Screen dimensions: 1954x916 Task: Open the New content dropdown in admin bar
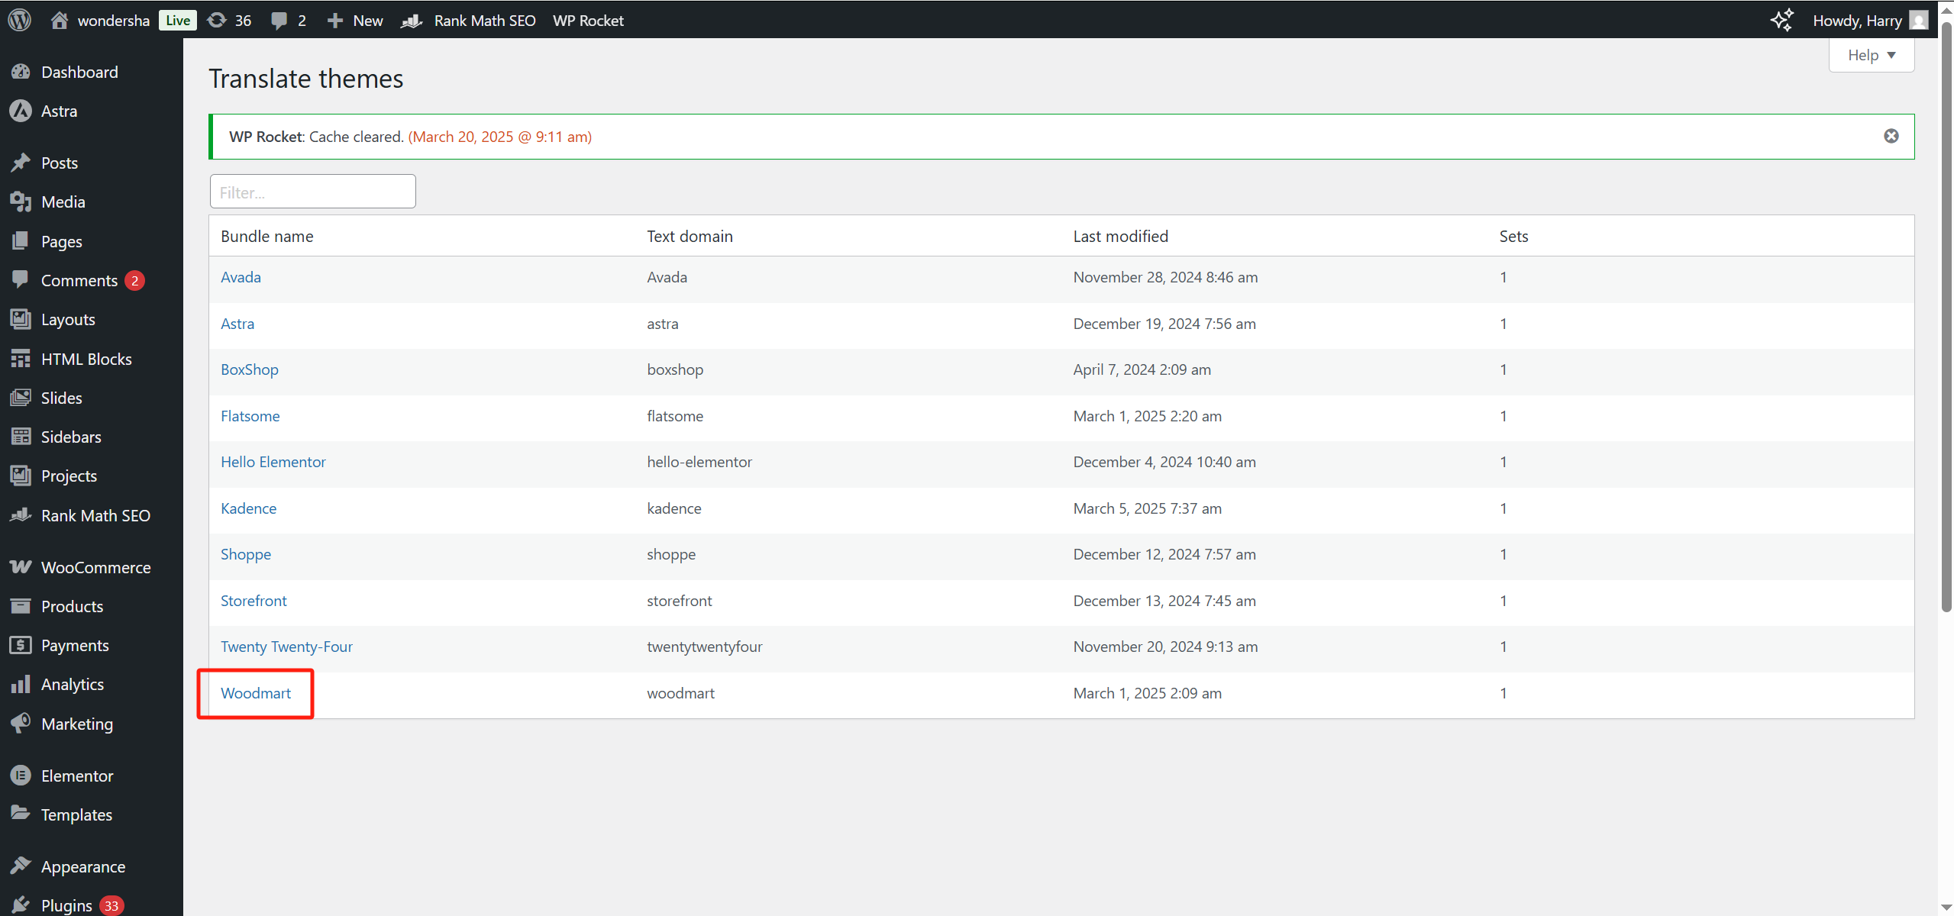click(355, 21)
